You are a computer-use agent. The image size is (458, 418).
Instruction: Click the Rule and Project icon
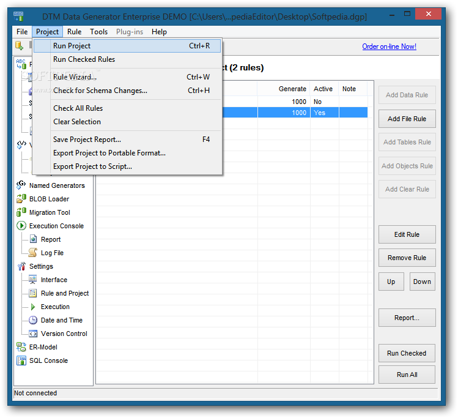pyautogui.click(x=33, y=293)
